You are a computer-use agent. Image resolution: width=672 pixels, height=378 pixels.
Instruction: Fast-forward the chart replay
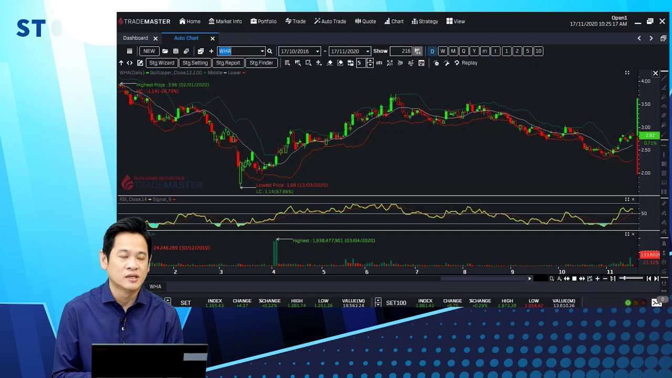coord(582,278)
